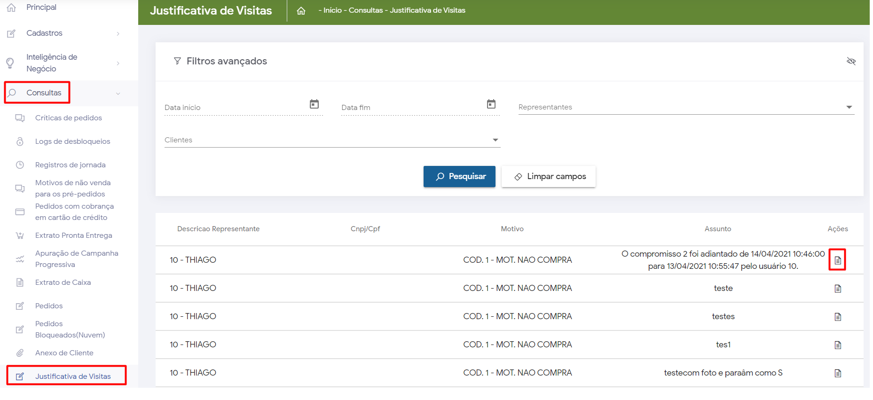Open details document icon for 'testes' row
Screen dimensions: 873x400
coord(837,317)
